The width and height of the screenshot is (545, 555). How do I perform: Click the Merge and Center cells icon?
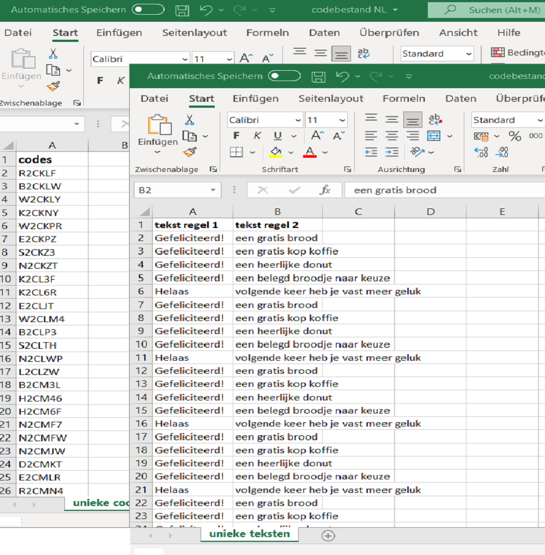(x=434, y=136)
